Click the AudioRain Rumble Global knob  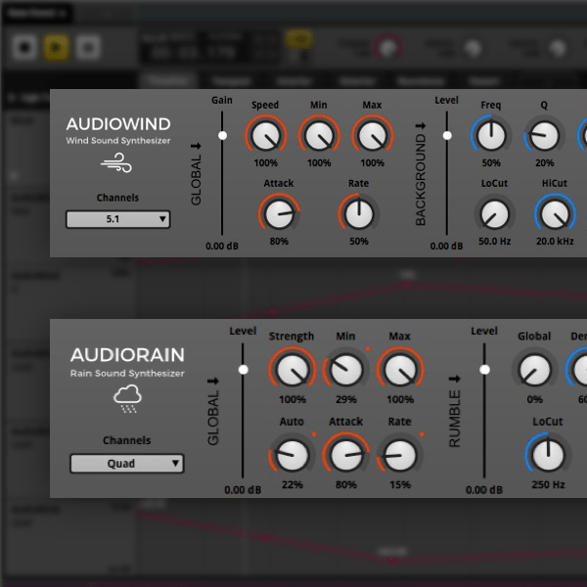point(534,370)
